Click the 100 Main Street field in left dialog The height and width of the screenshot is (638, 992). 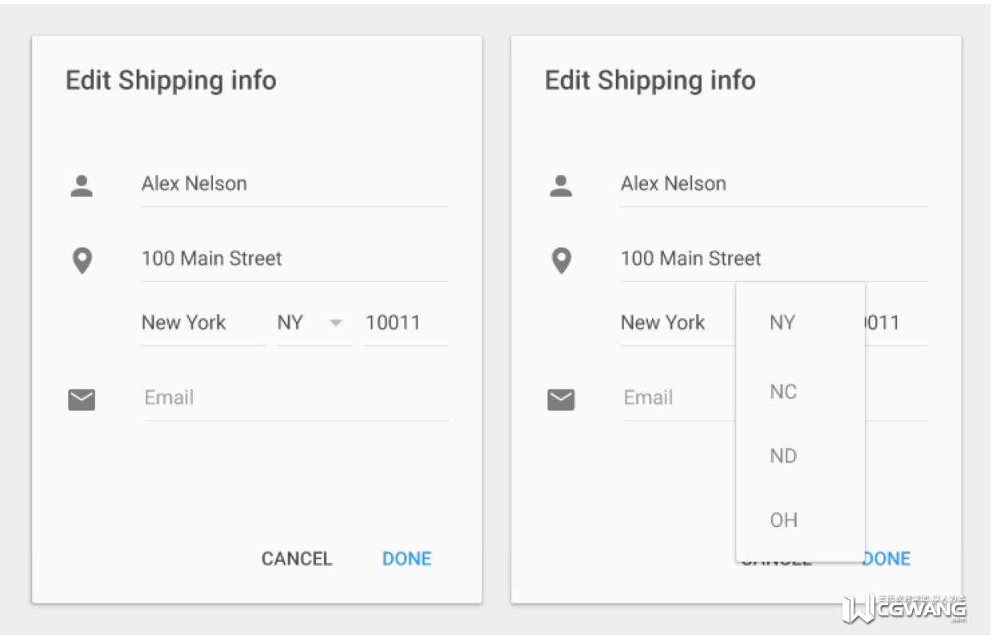pyautogui.click(x=293, y=259)
